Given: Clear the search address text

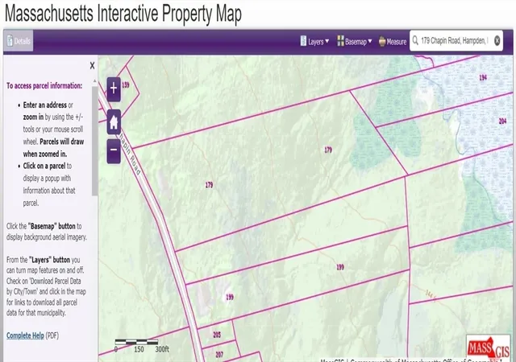Looking at the screenshot, I should (497, 40).
